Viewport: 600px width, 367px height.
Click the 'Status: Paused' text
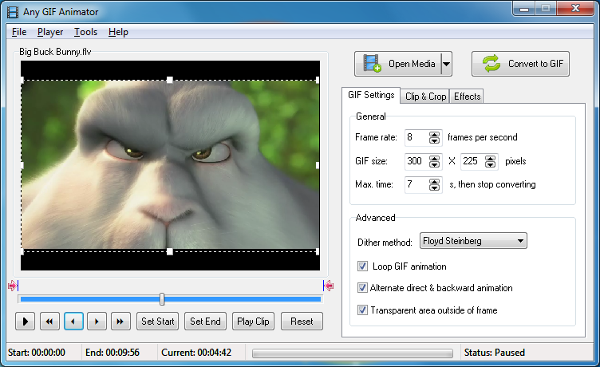[495, 353]
